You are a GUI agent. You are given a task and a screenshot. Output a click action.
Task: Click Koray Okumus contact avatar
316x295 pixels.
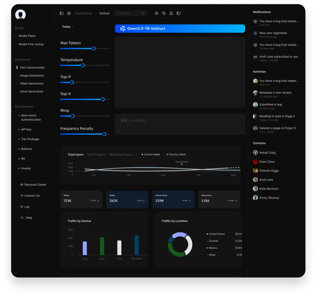tap(255, 198)
